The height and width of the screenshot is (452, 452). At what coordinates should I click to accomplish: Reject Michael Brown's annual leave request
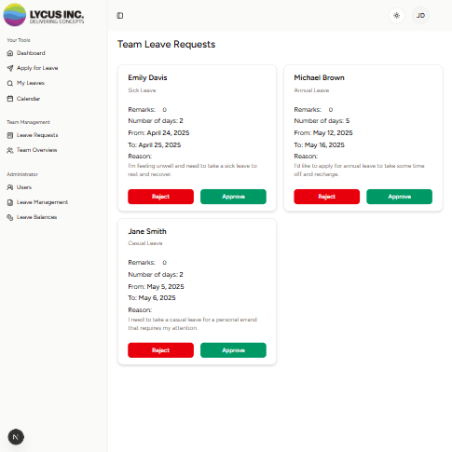pyautogui.click(x=327, y=197)
